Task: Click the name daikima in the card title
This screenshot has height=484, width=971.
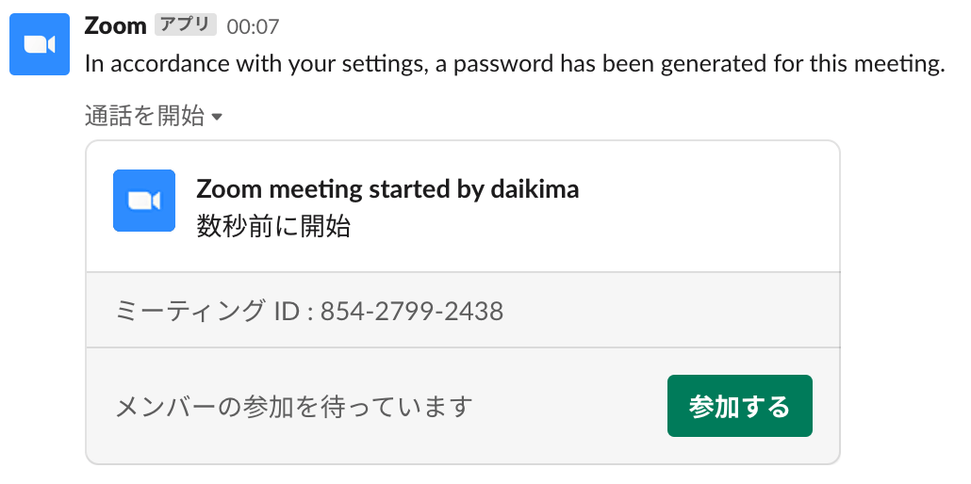Action: pyautogui.click(x=535, y=189)
